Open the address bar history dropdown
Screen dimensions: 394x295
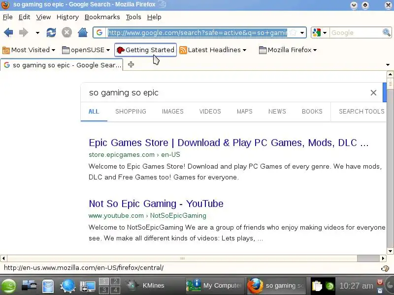click(x=302, y=32)
